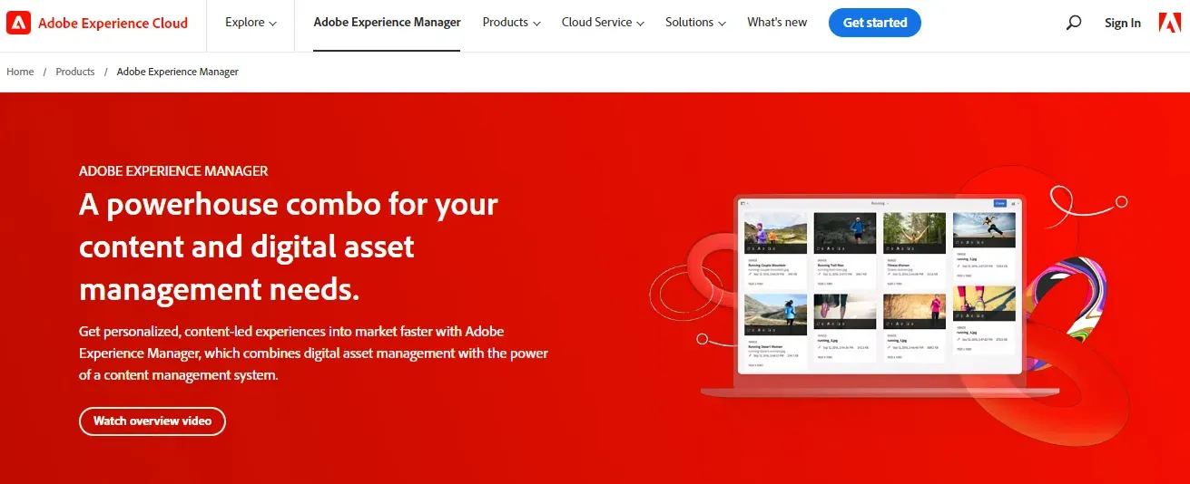Click the Sign In link
Viewport: 1190px width, 484px height.
tap(1122, 24)
